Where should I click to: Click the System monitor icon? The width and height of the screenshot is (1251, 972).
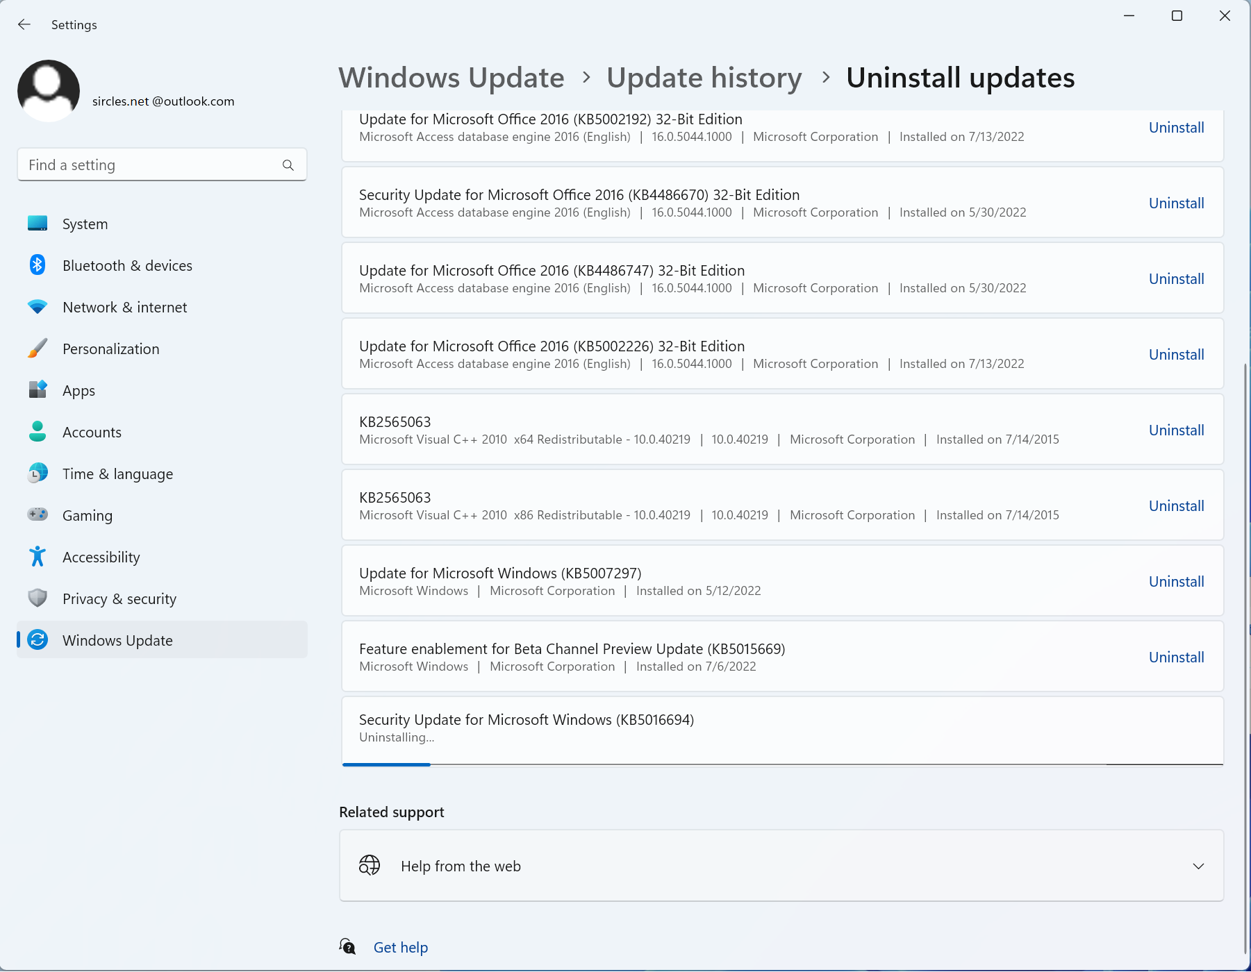(38, 224)
